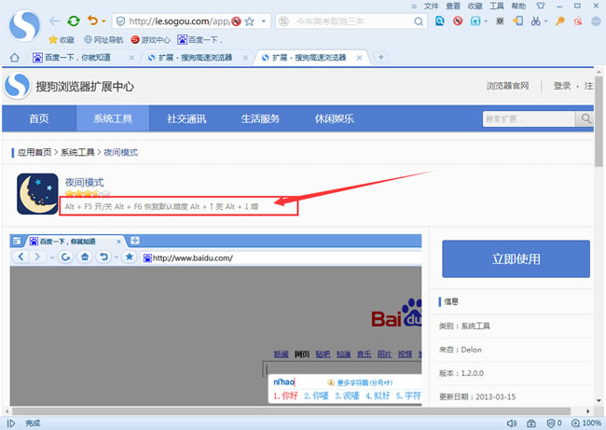The height and width of the screenshot is (430, 606).
Task: Open the 帮助 menu
Action: 518,6
